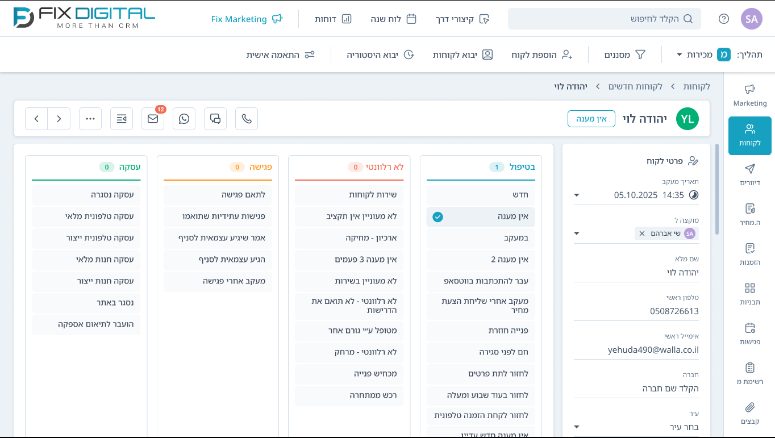The height and width of the screenshot is (438, 775).
Task: Click the phone field 0508726613
Action: [x=636, y=311]
